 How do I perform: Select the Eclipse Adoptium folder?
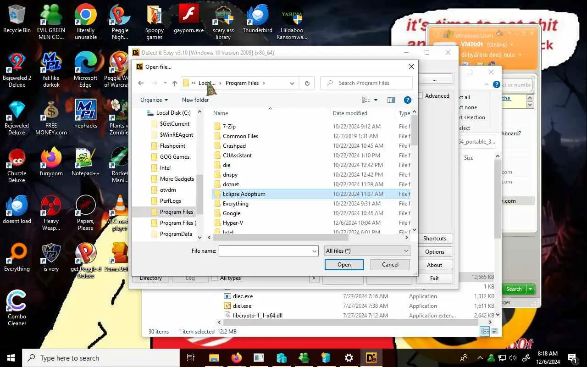pos(311,194)
